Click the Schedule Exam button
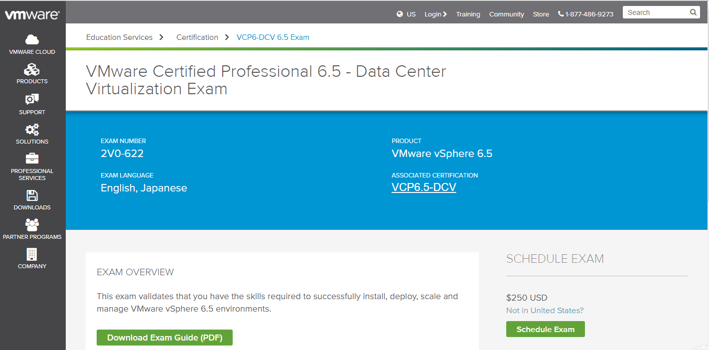709x350 pixels. click(546, 329)
